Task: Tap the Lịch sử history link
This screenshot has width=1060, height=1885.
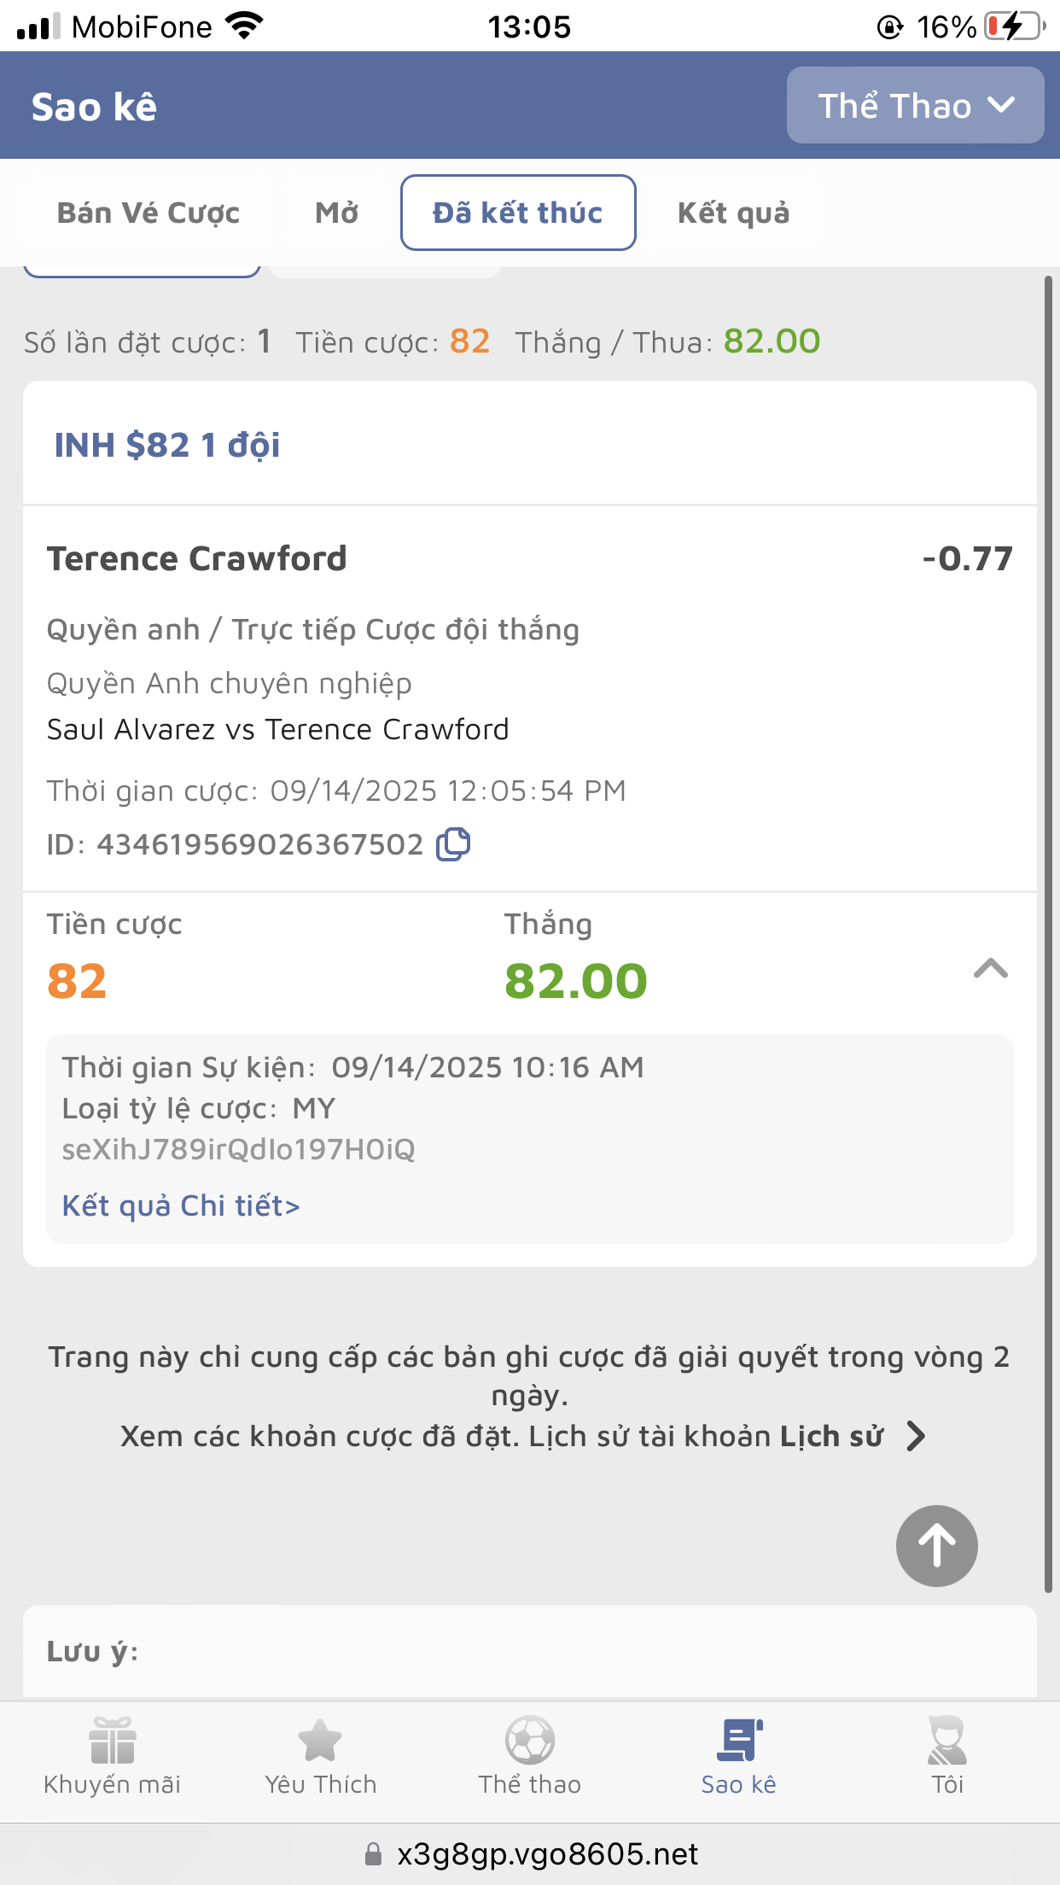Action: tap(831, 1436)
